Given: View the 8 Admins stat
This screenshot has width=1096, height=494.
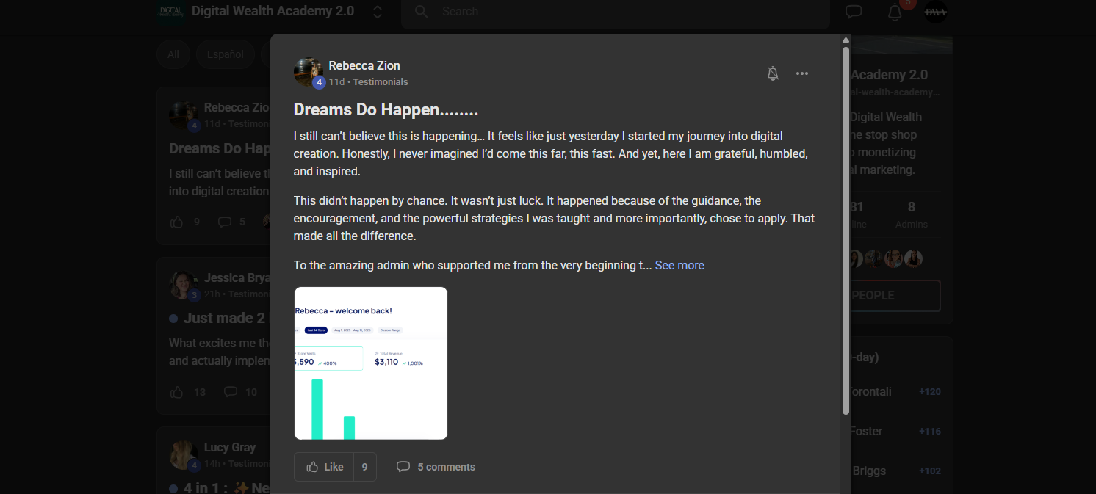Looking at the screenshot, I should [912, 214].
